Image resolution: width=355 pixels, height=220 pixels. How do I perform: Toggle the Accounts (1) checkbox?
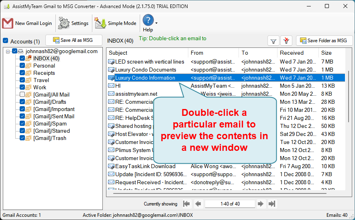pyautogui.click(x=6, y=41)
